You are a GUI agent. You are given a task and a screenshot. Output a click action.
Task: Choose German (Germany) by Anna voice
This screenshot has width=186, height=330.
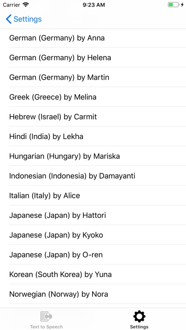pyautogui.click(x=93, y=38)
